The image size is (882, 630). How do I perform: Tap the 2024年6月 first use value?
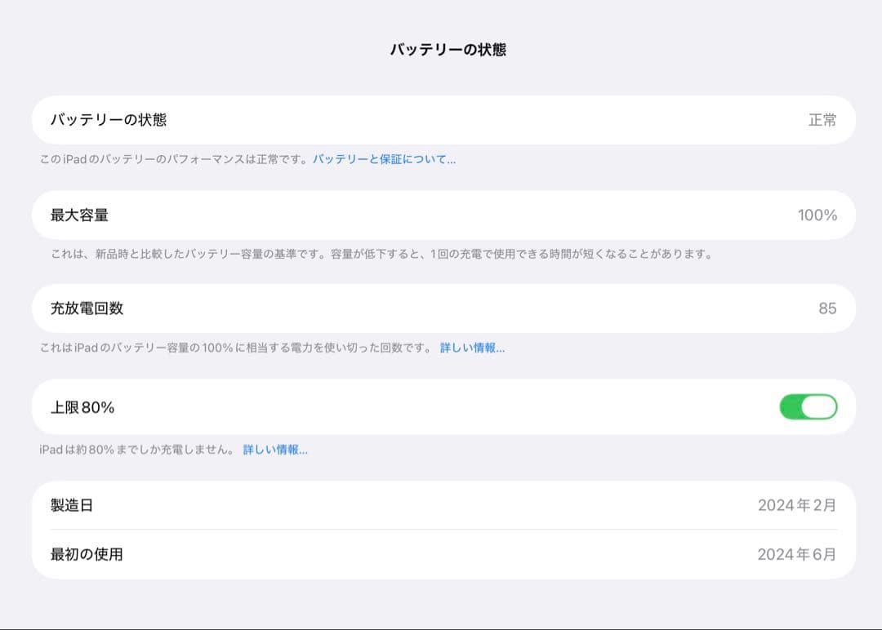tap(798, 552)
